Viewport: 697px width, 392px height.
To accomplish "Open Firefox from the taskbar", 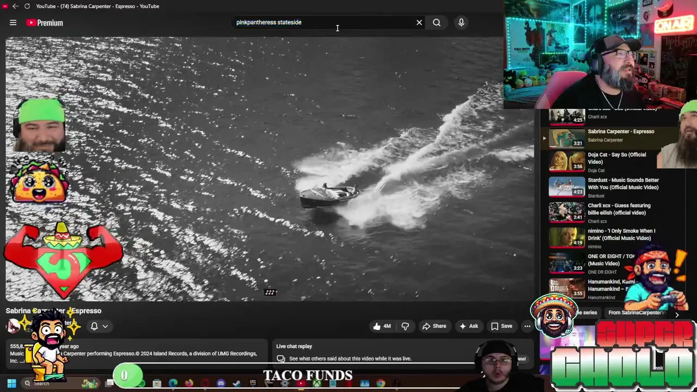I will tap(189, 383).
